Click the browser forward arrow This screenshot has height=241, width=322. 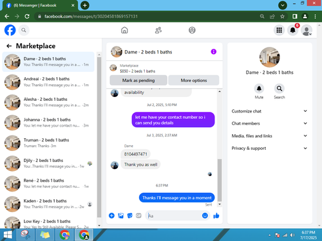(x=17, y=16)
